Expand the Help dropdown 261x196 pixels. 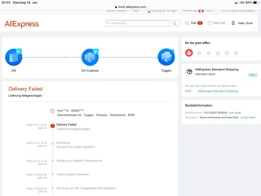pyautogui.click(x=137, y=11)
